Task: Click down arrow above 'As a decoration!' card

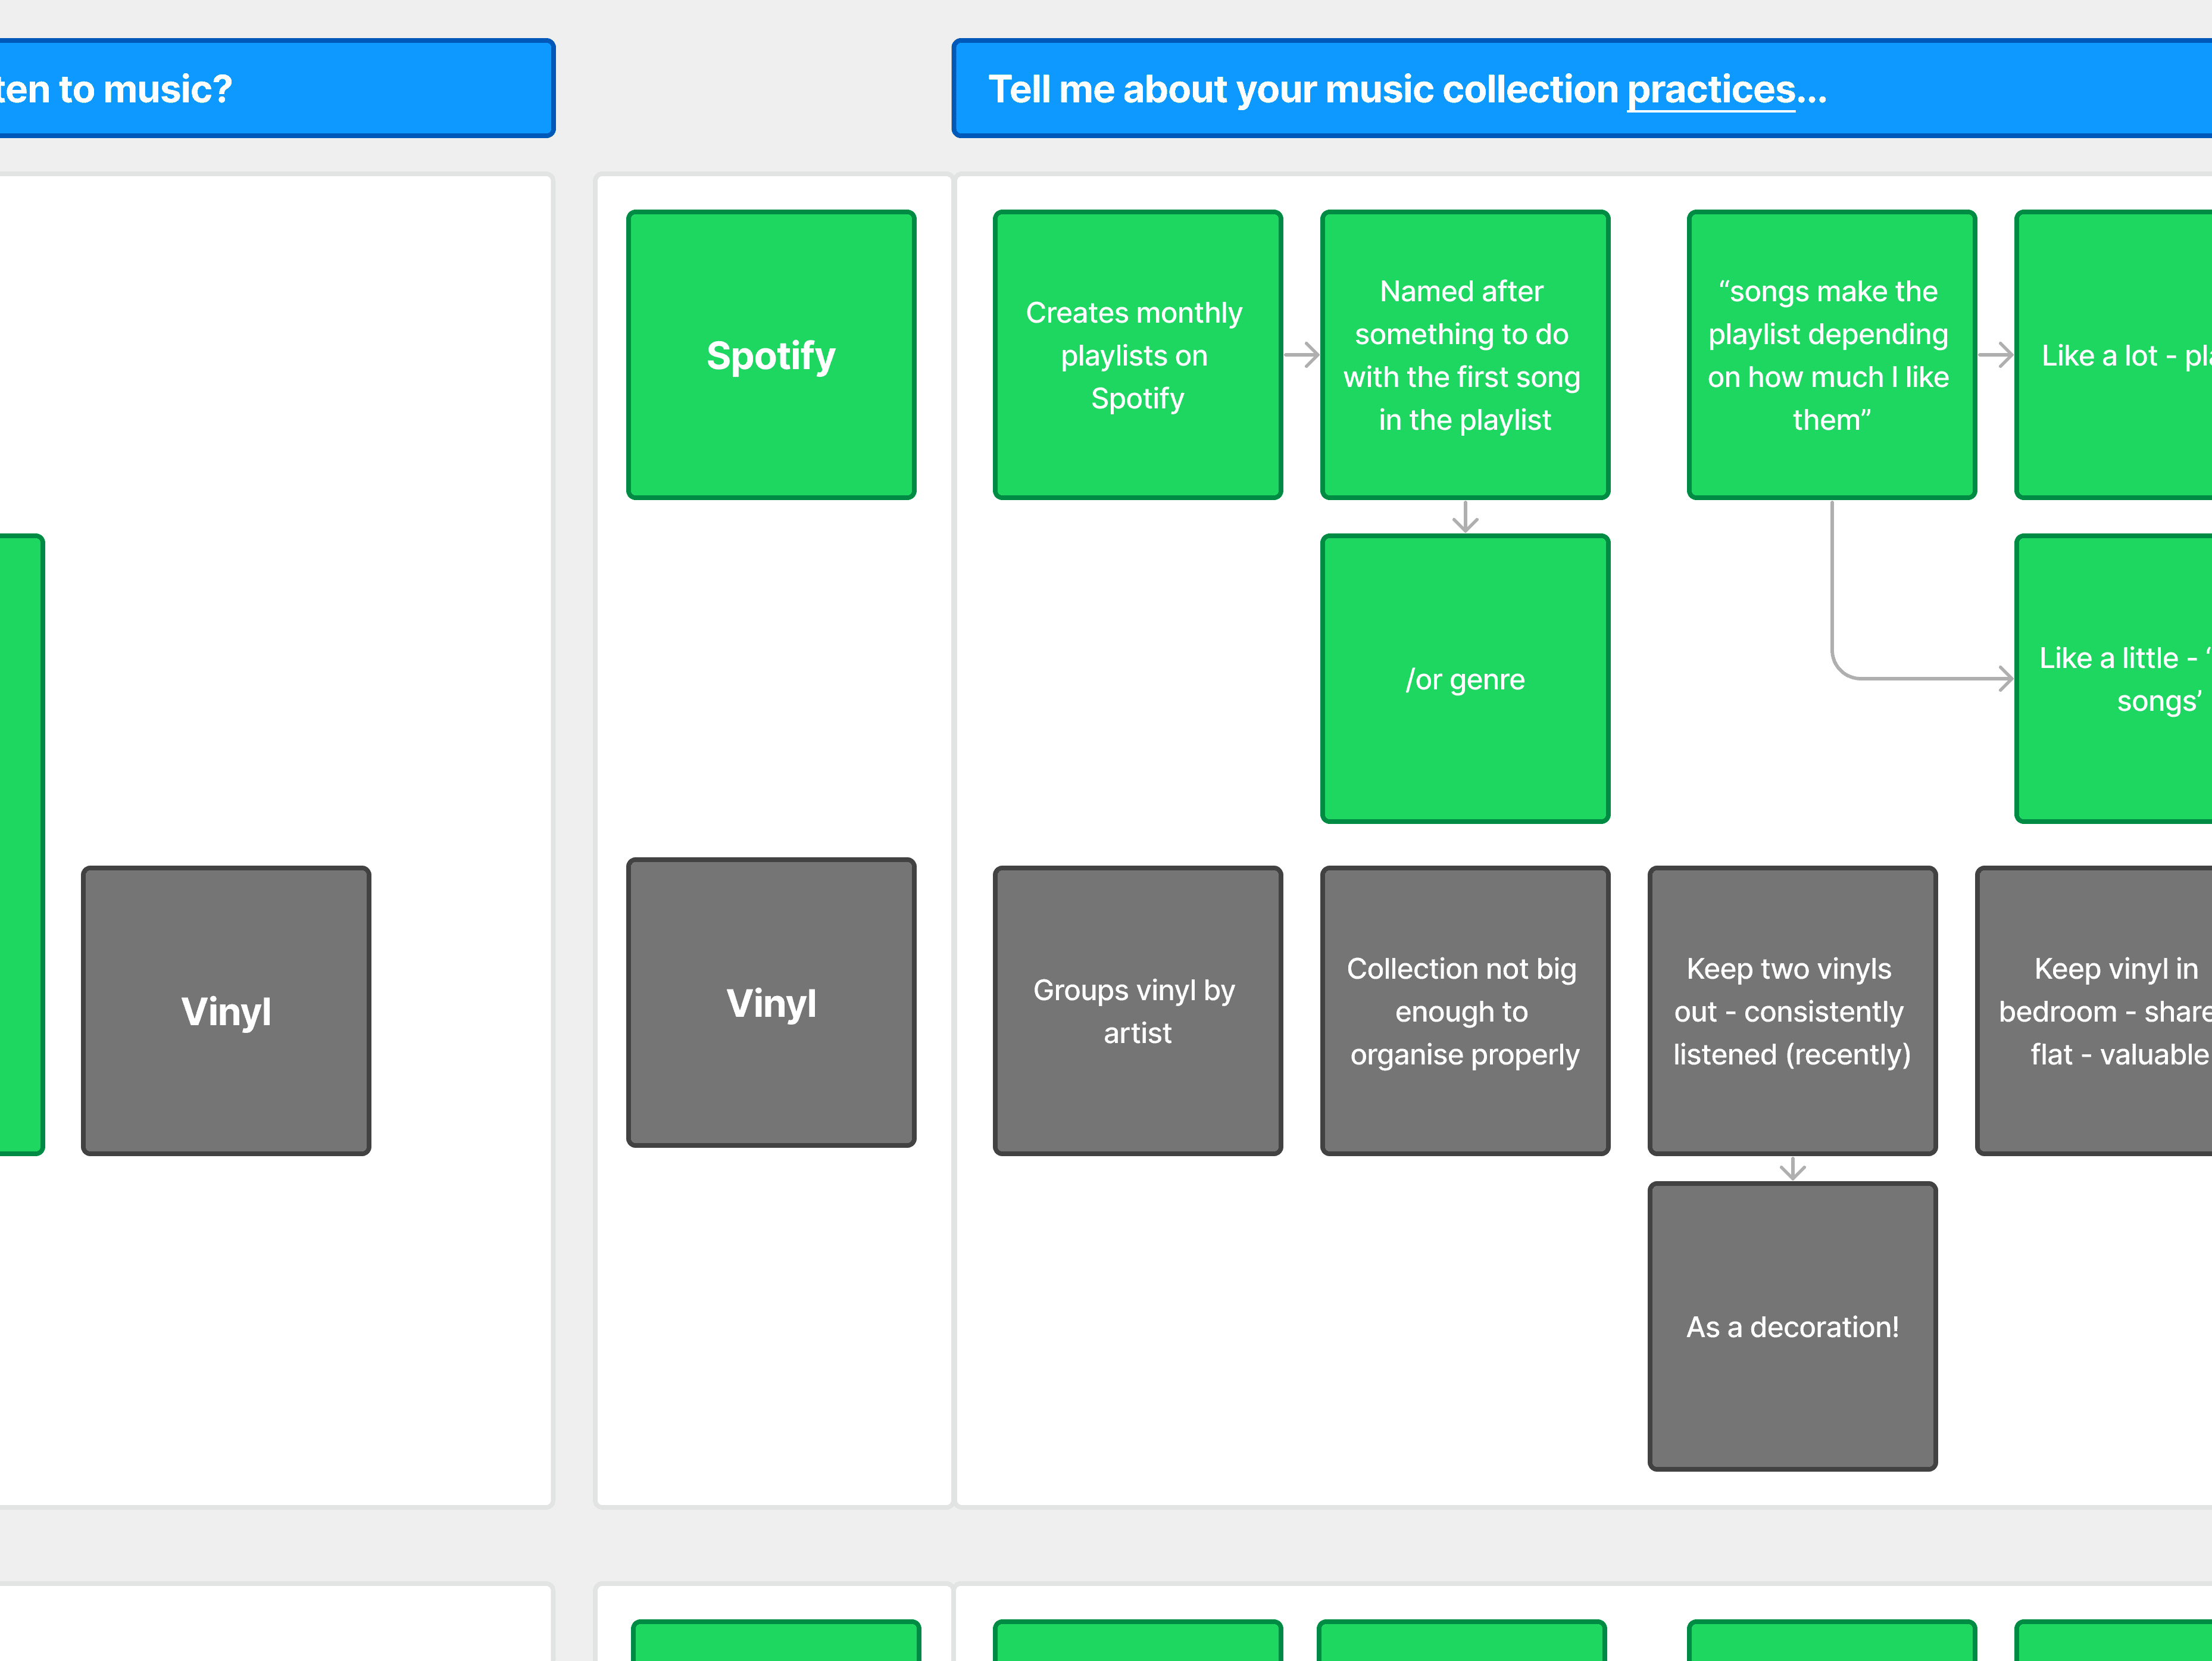Action: point(1792,1168)
